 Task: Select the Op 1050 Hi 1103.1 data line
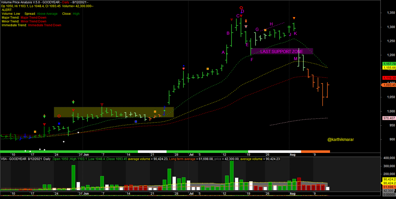click(47, 6)
